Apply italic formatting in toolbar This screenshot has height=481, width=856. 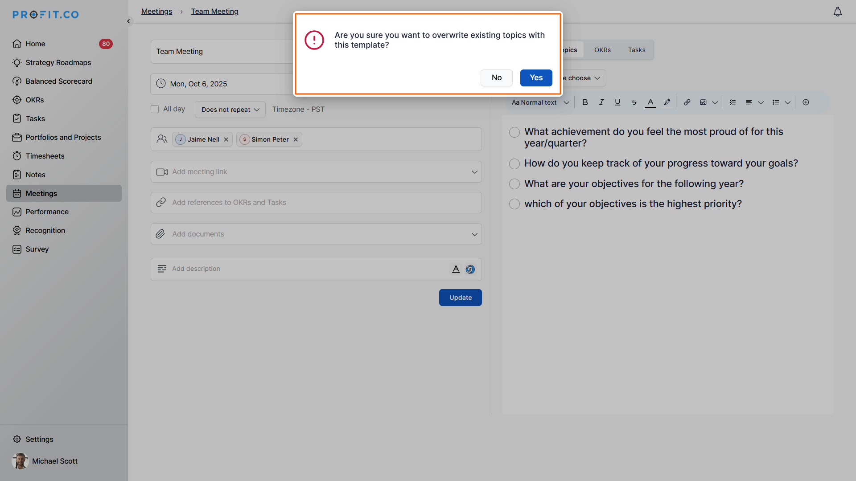[x=601, y=102]
